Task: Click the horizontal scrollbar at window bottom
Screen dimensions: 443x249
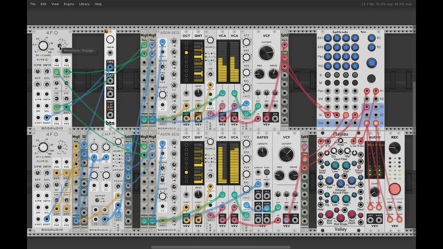Action: point(221,247)
